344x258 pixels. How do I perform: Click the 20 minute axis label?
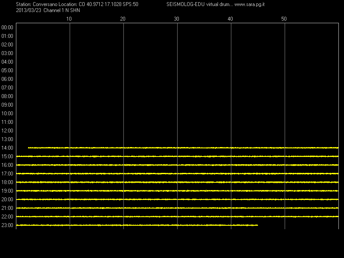pyautogui.click(x=123, y=19)
